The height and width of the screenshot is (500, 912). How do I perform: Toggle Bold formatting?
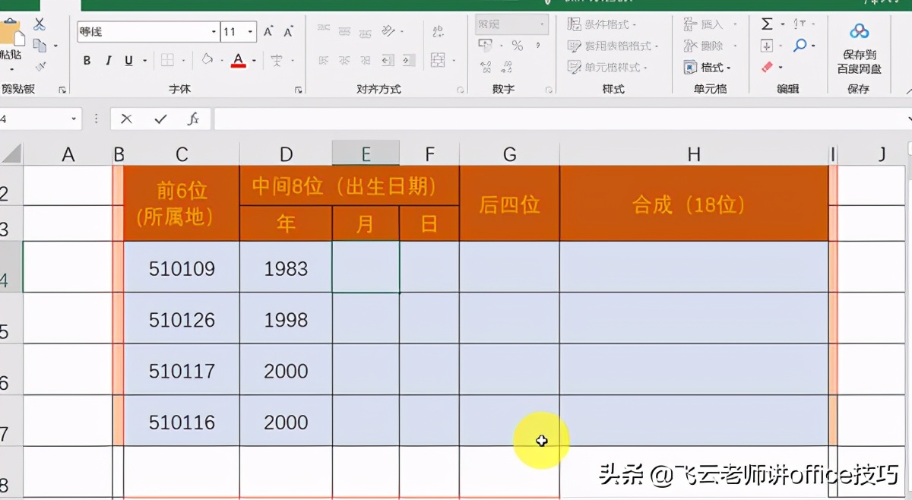pyautogui.click(x=87, y=61)
